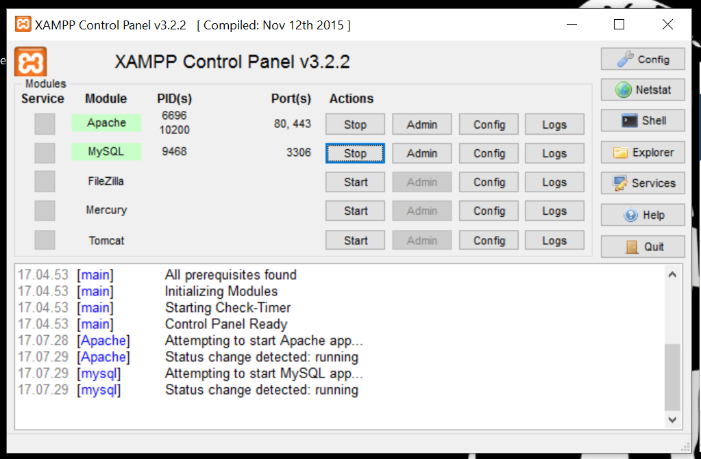Launch the Shell terminal

pos(643,120)
